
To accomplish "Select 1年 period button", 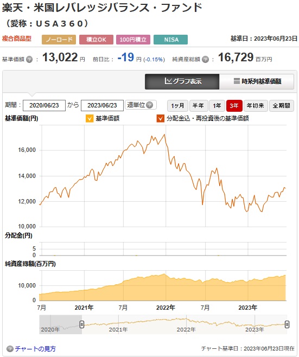I will [217, 106].
